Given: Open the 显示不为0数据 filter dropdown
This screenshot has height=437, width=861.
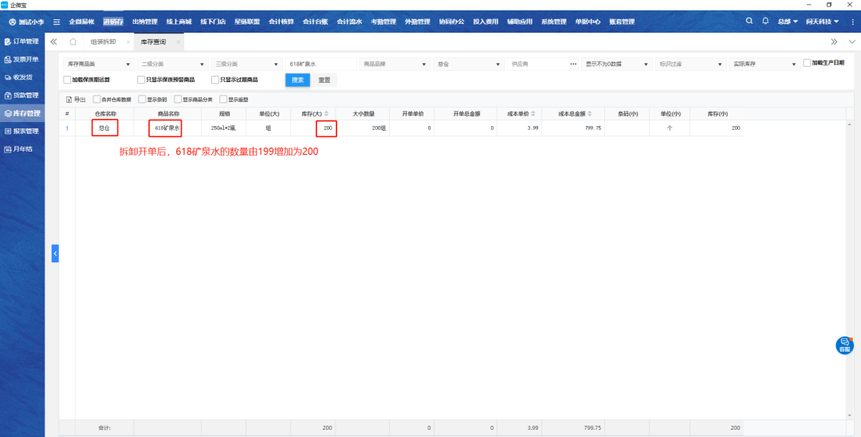Looking at the screenshot, I should point(616,64).
